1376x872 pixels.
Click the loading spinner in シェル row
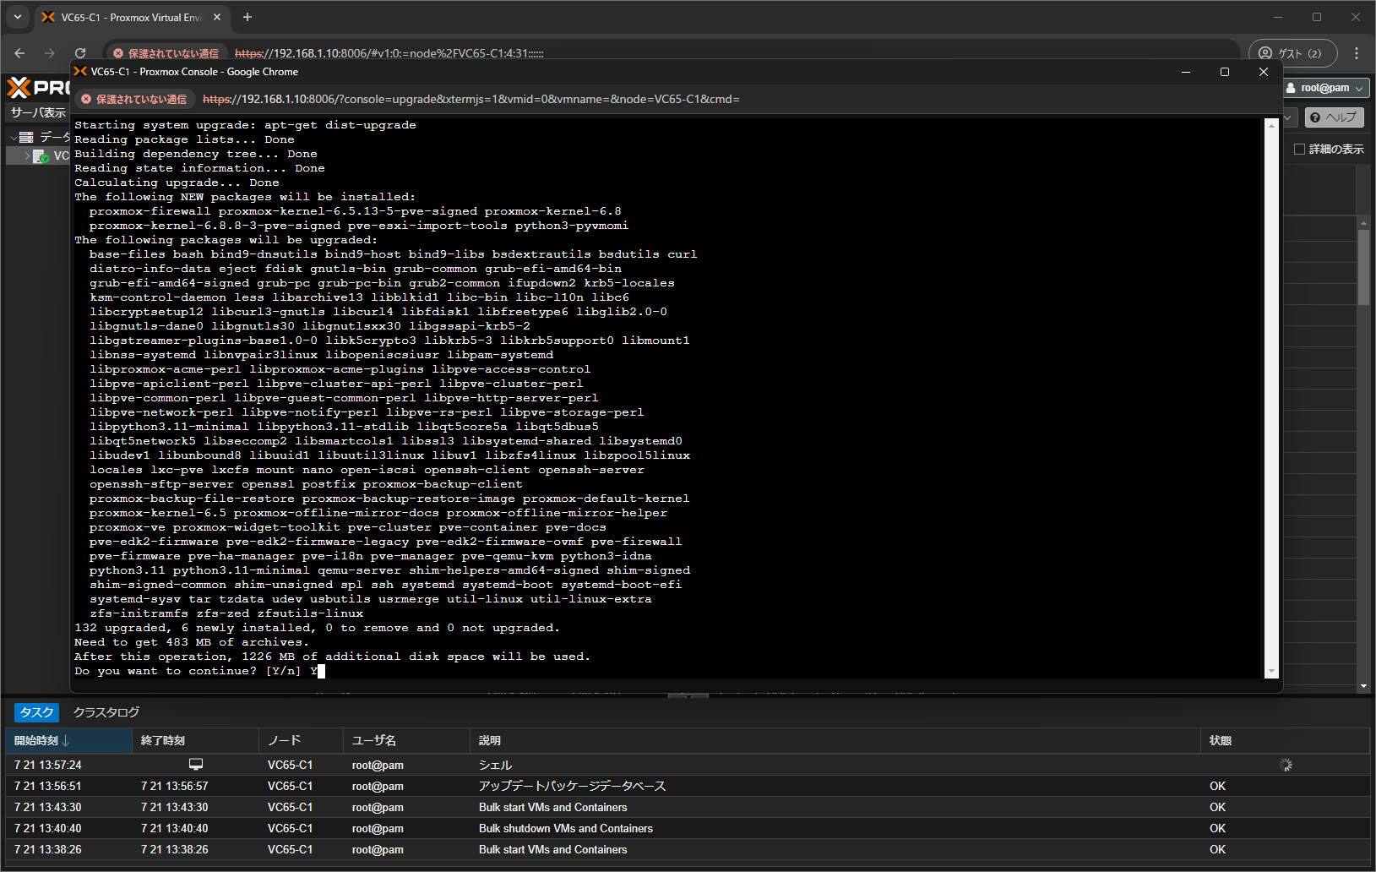pos(1286,765)
